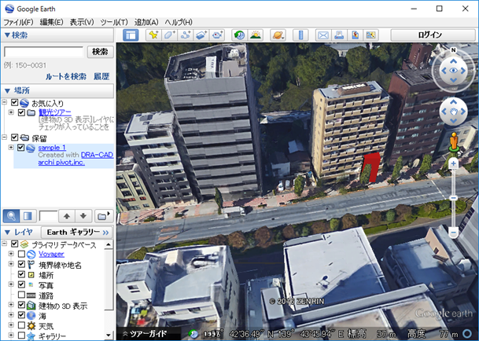Open ファイル(F) menu
Screen dimensions: 479x341
(18, 22)
